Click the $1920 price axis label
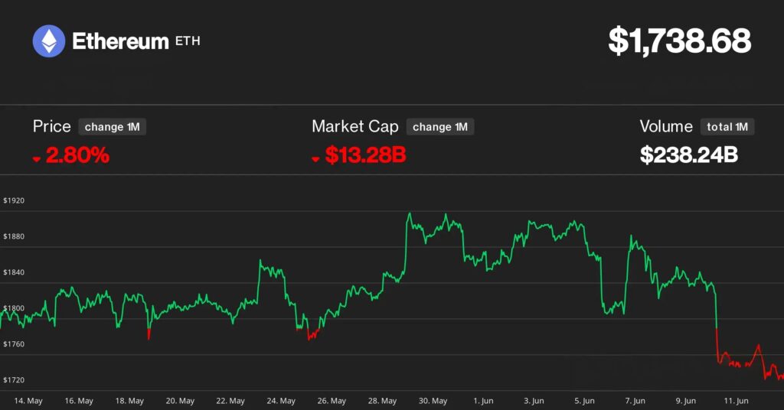Screen dimensions: 784x410 click(x=14, y=200)
